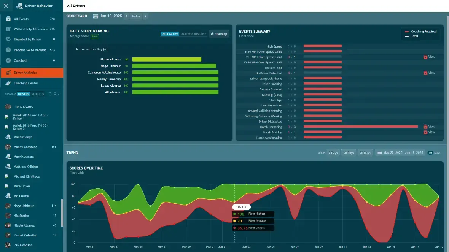This screenshot has height=252, width=449.
Task: Click the calendar icon of the trend date range
Action: (380, 153)
